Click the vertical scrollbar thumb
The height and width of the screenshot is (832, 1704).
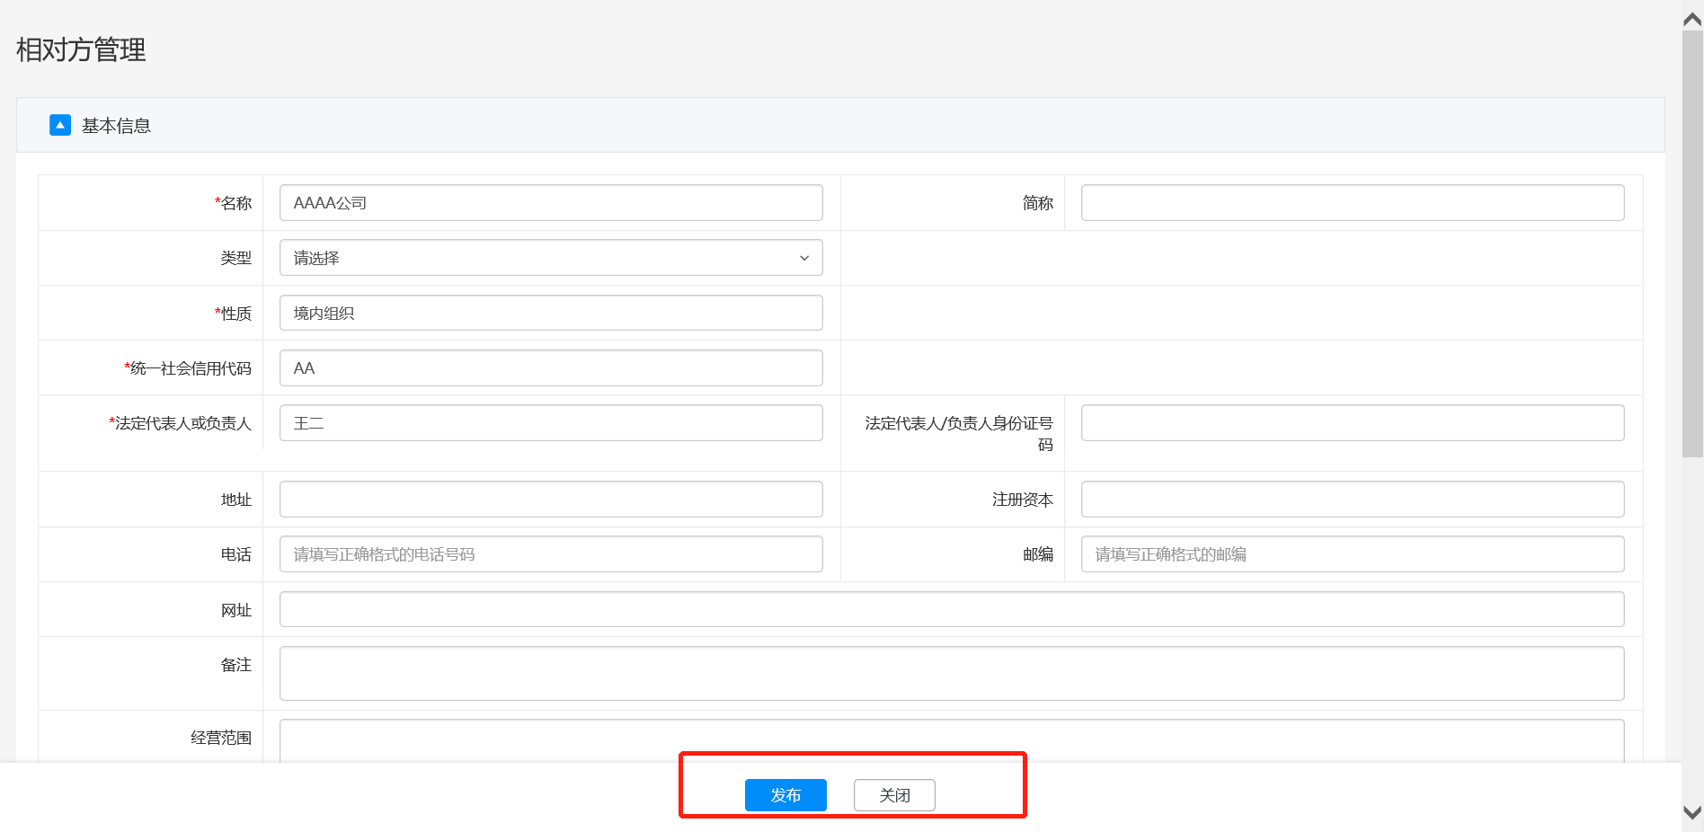pyautogui.click(x=1691, y=243)
